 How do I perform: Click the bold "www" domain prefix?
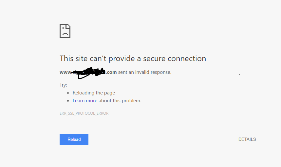66,72
